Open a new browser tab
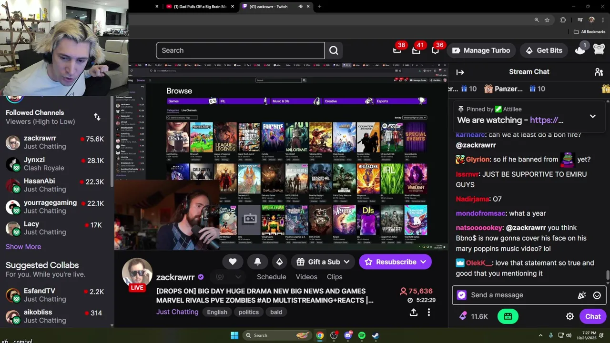The height and width of the screenshot is (343, 610). 319,7
